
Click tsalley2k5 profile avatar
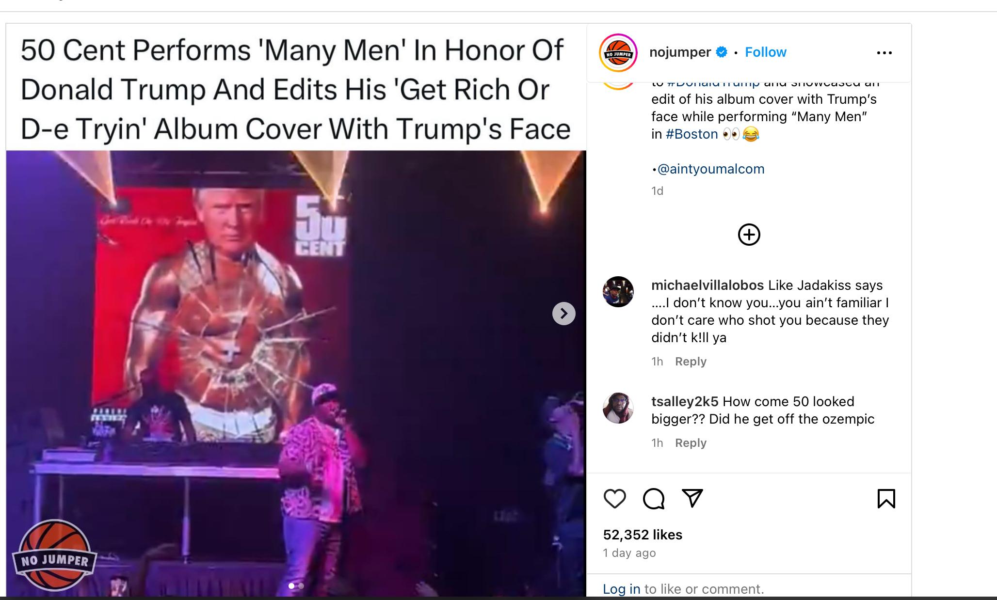(618, 408)
